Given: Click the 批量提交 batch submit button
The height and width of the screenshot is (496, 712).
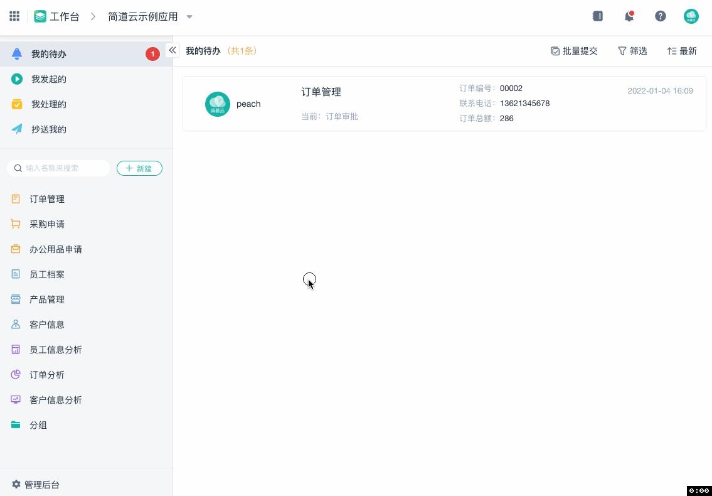Looking at the screenshot, I should click(574, 51).
